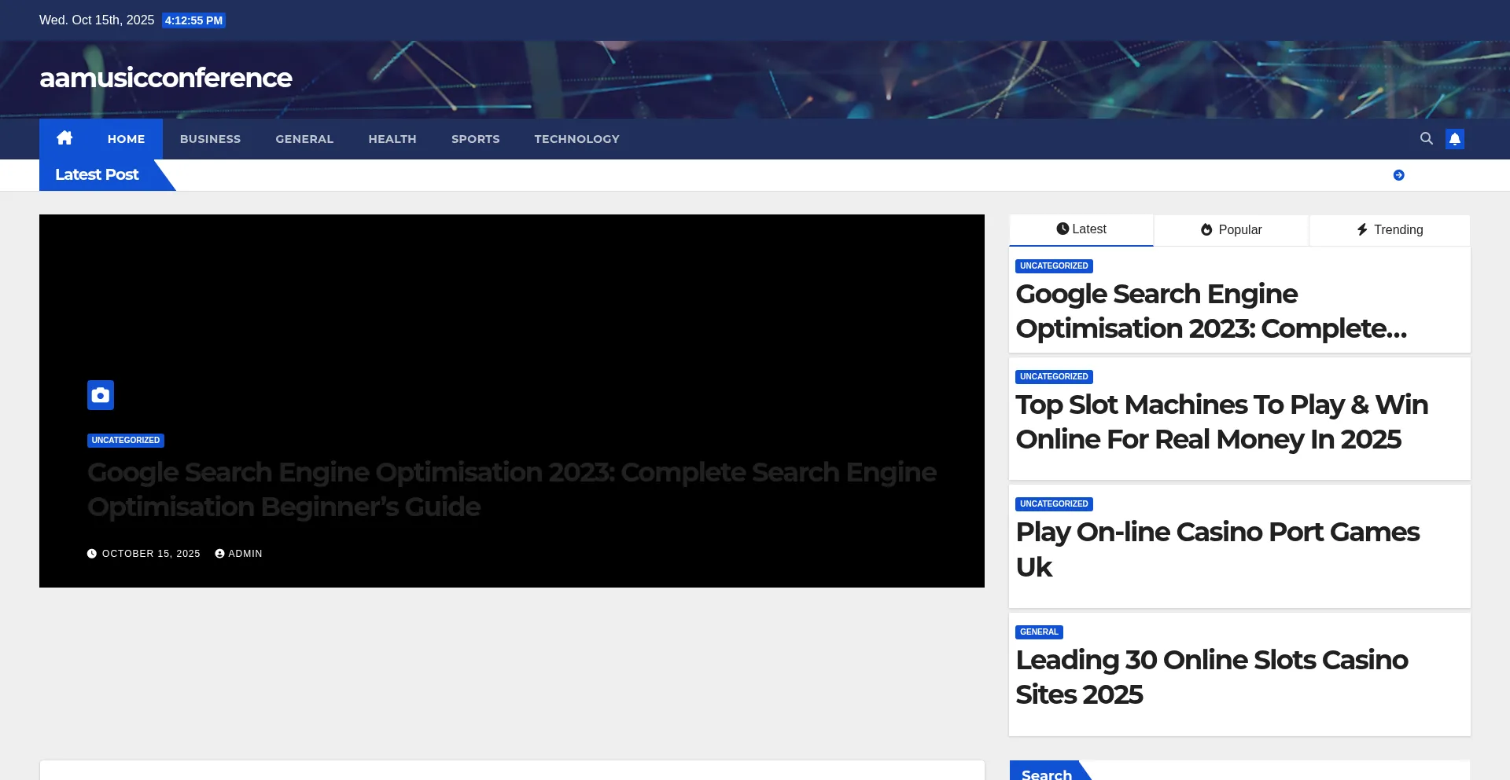Click UNCATEGORIZED badge on featured post
1510x780 pixels.
pyautogui.click(x=126, y=441)
